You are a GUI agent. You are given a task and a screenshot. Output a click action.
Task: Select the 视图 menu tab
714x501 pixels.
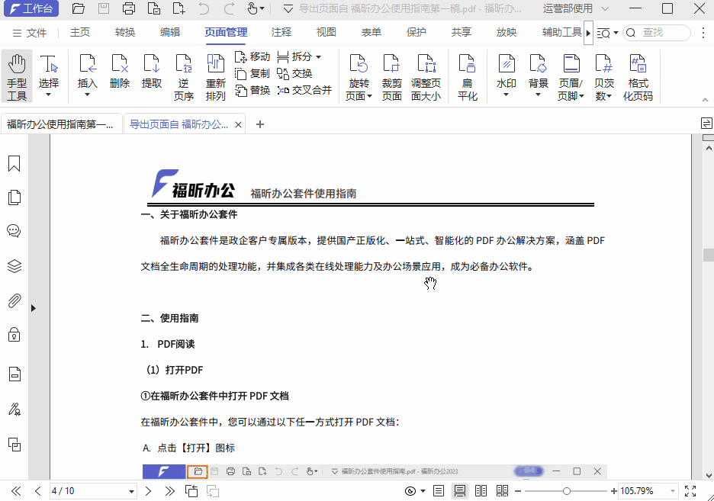coord(326,32)
